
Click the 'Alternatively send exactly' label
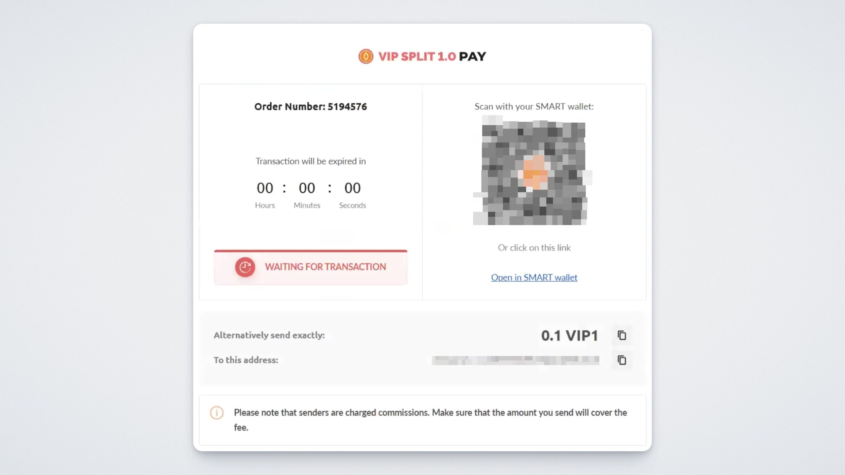click(269, 335)
